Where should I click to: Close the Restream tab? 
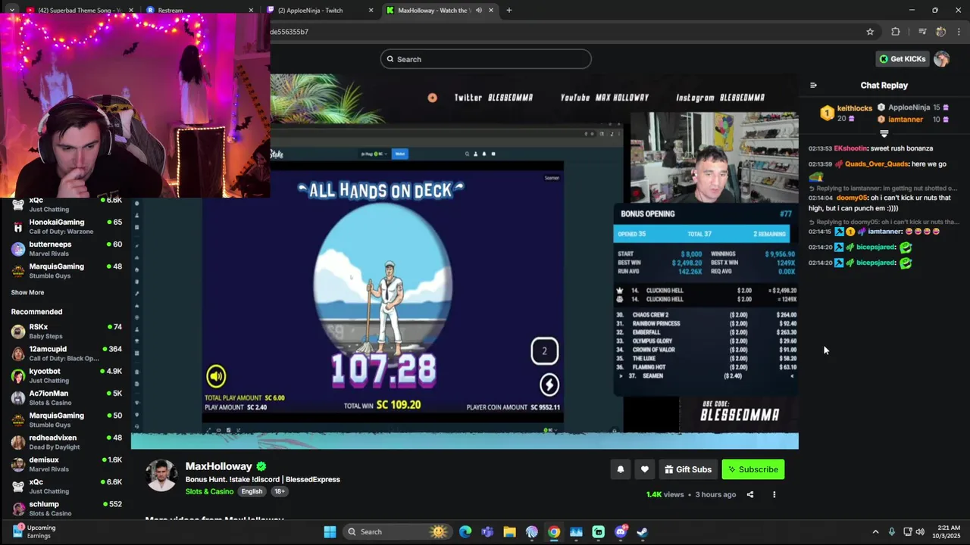click(x=251, y=10)
